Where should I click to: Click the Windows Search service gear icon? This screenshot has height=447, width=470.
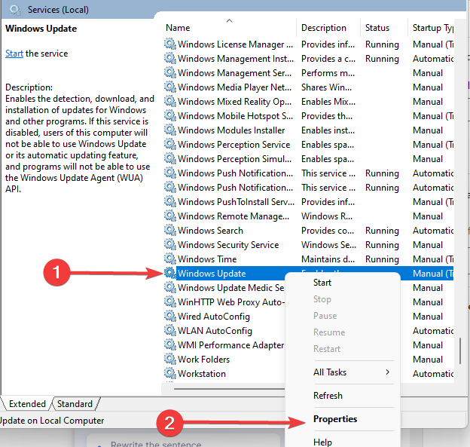170,230
